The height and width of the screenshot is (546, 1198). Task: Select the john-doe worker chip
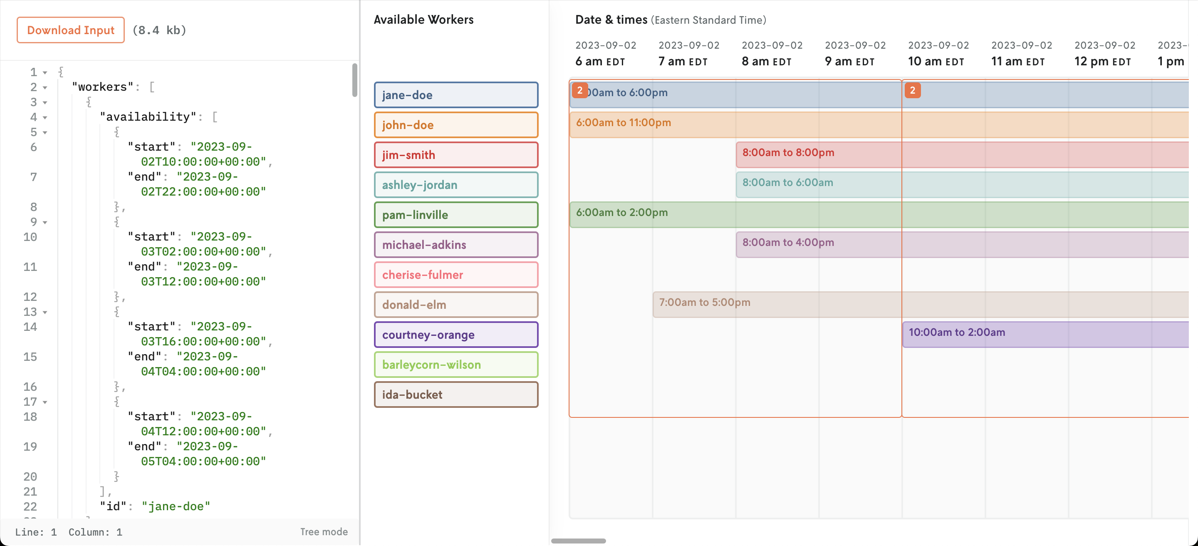tap(456, 125)
